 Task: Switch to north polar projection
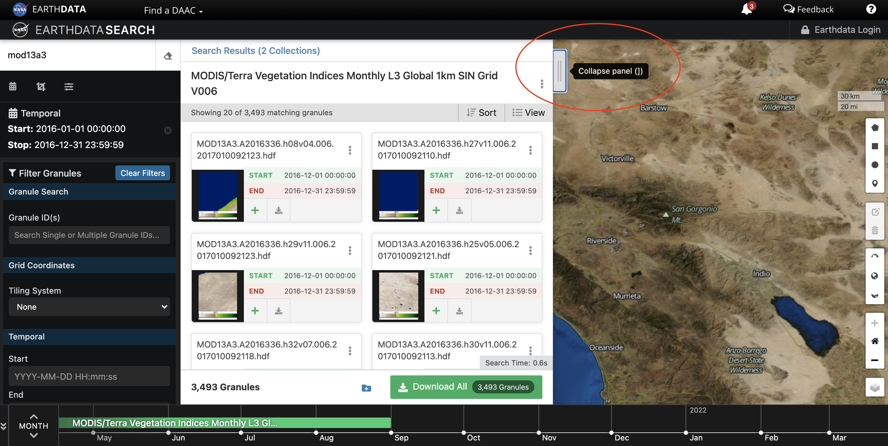[875, 257]
